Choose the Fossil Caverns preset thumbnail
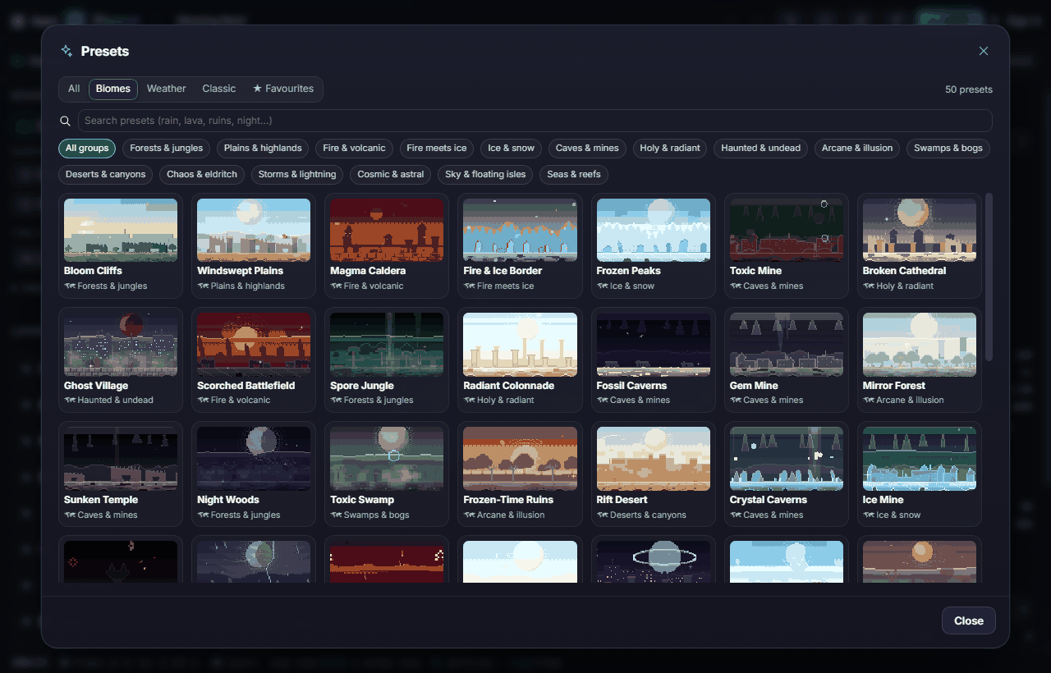The image size is (1051, 673). point(654,345)
